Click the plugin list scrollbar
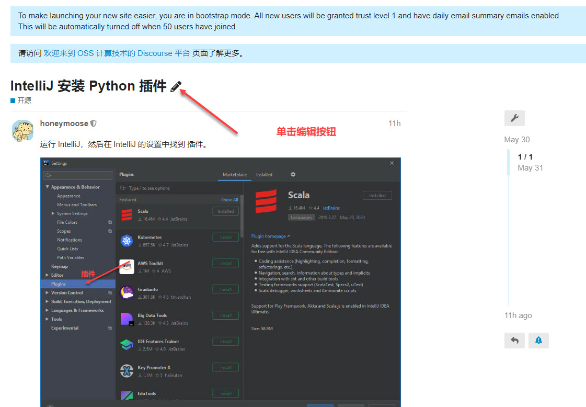Viewport: 586px width, 407px height. [x=242, y=215]
